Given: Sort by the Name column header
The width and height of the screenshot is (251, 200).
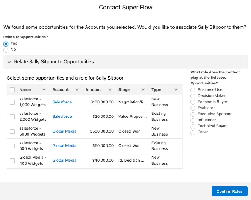Looking at the screenshot, I should coord(25,89).
